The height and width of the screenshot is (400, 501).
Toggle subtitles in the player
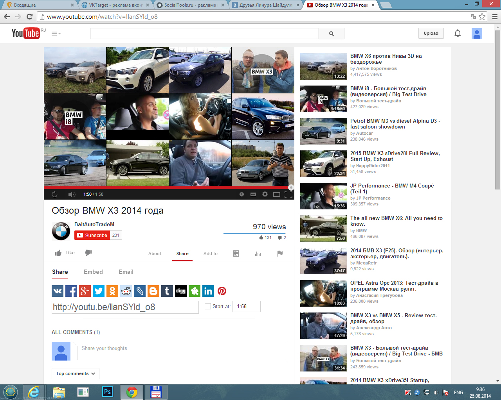click(253, 194)
